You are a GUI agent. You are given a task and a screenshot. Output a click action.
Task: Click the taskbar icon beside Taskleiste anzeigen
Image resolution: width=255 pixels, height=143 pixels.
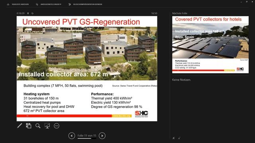pyautogui.click(x=8, y=4)
